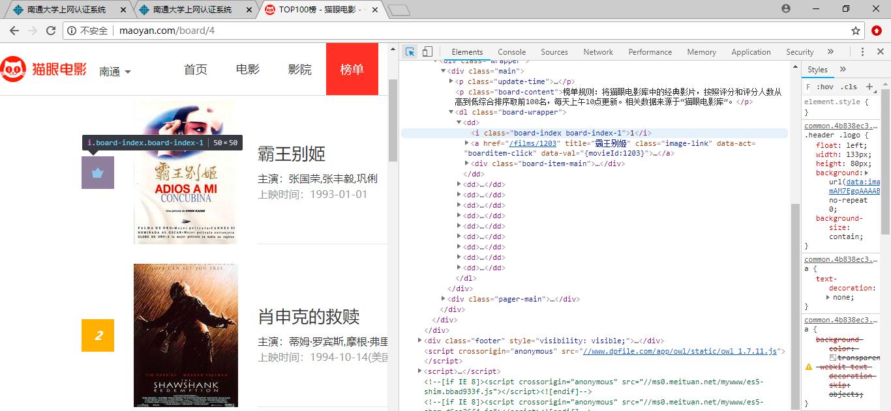Add new style rule plus icon
Viewport: 891px width, 411px height.
point(869,87)
